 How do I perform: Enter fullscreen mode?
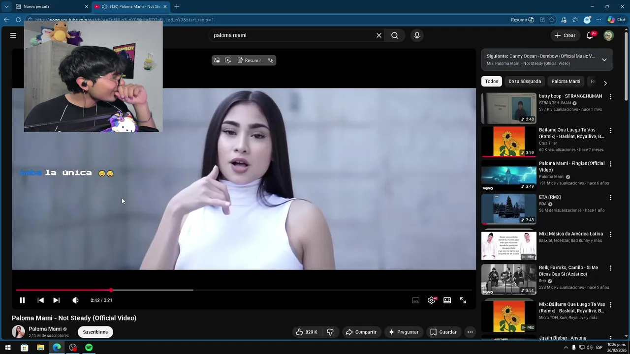coord(463,300)
